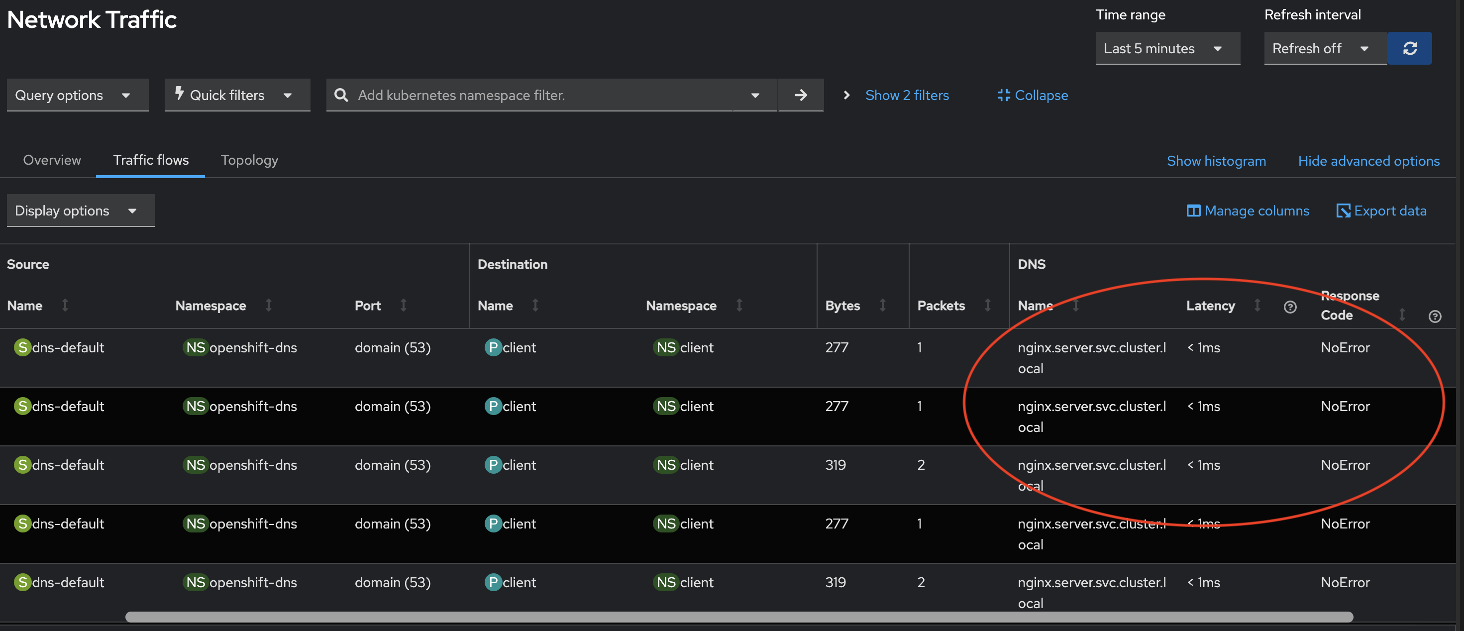
Task: Expand the Show 2 filters chevron
Action: point(846,95)
